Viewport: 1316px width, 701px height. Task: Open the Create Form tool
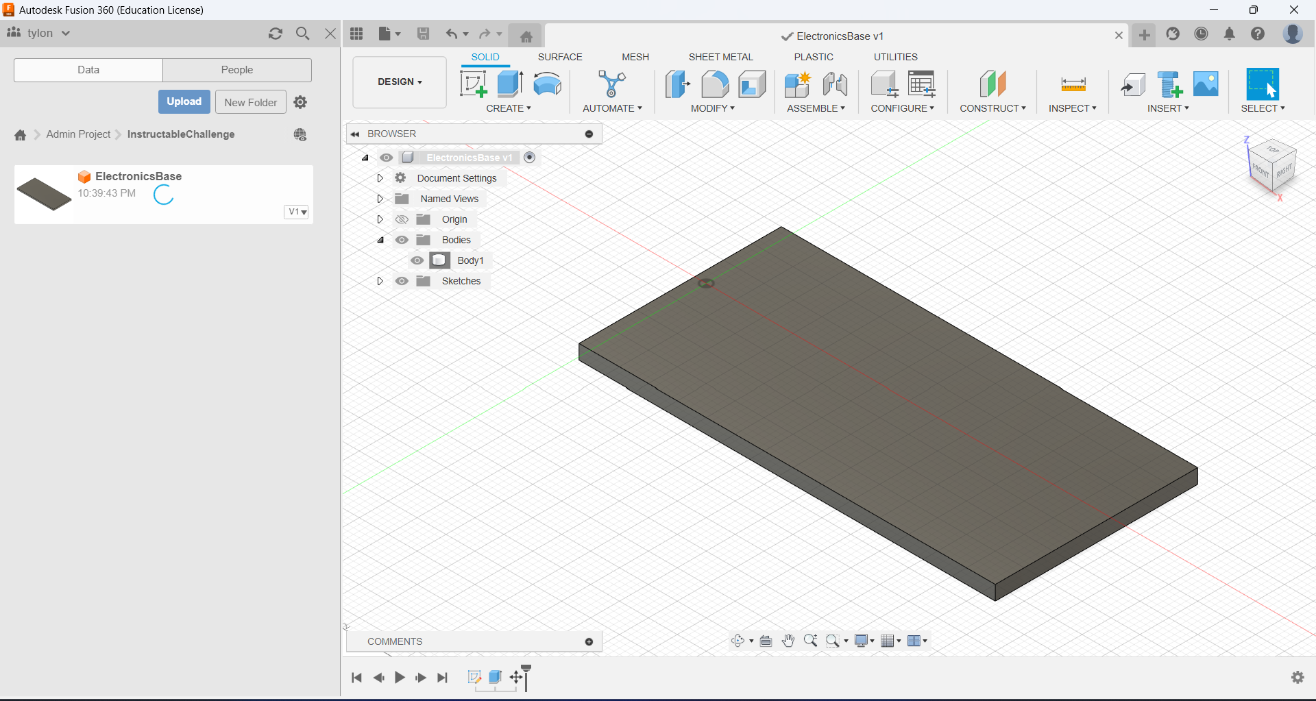coord(548,84)
